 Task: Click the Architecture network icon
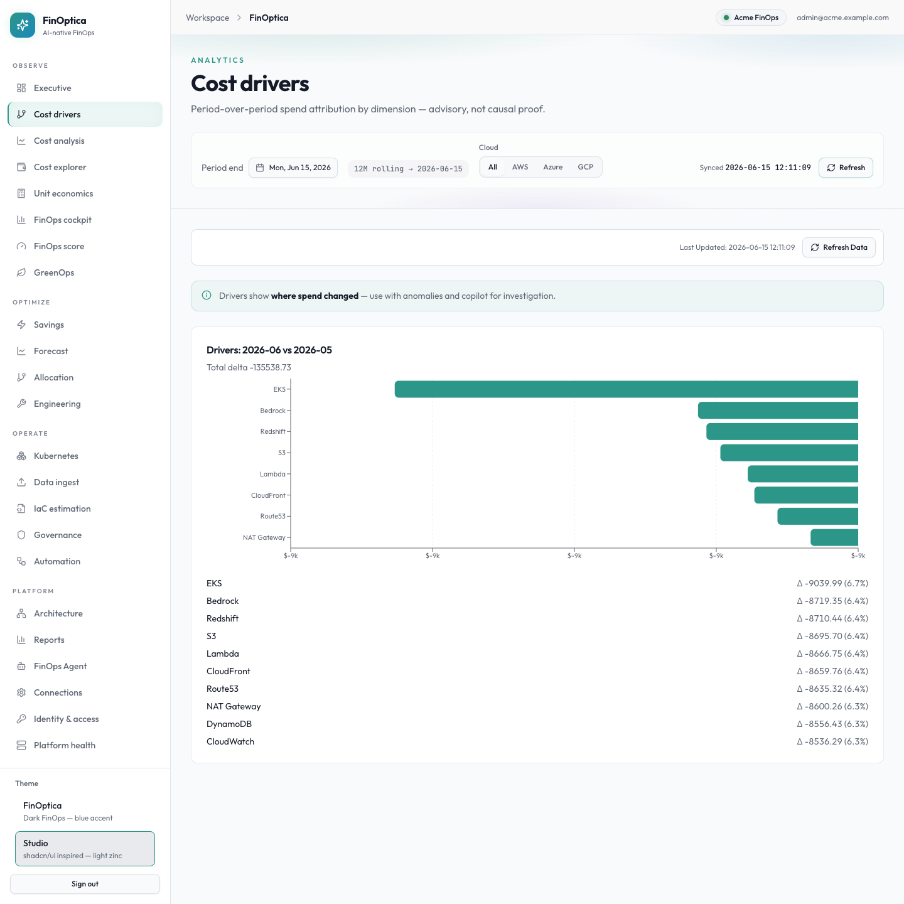click(21, 613)
